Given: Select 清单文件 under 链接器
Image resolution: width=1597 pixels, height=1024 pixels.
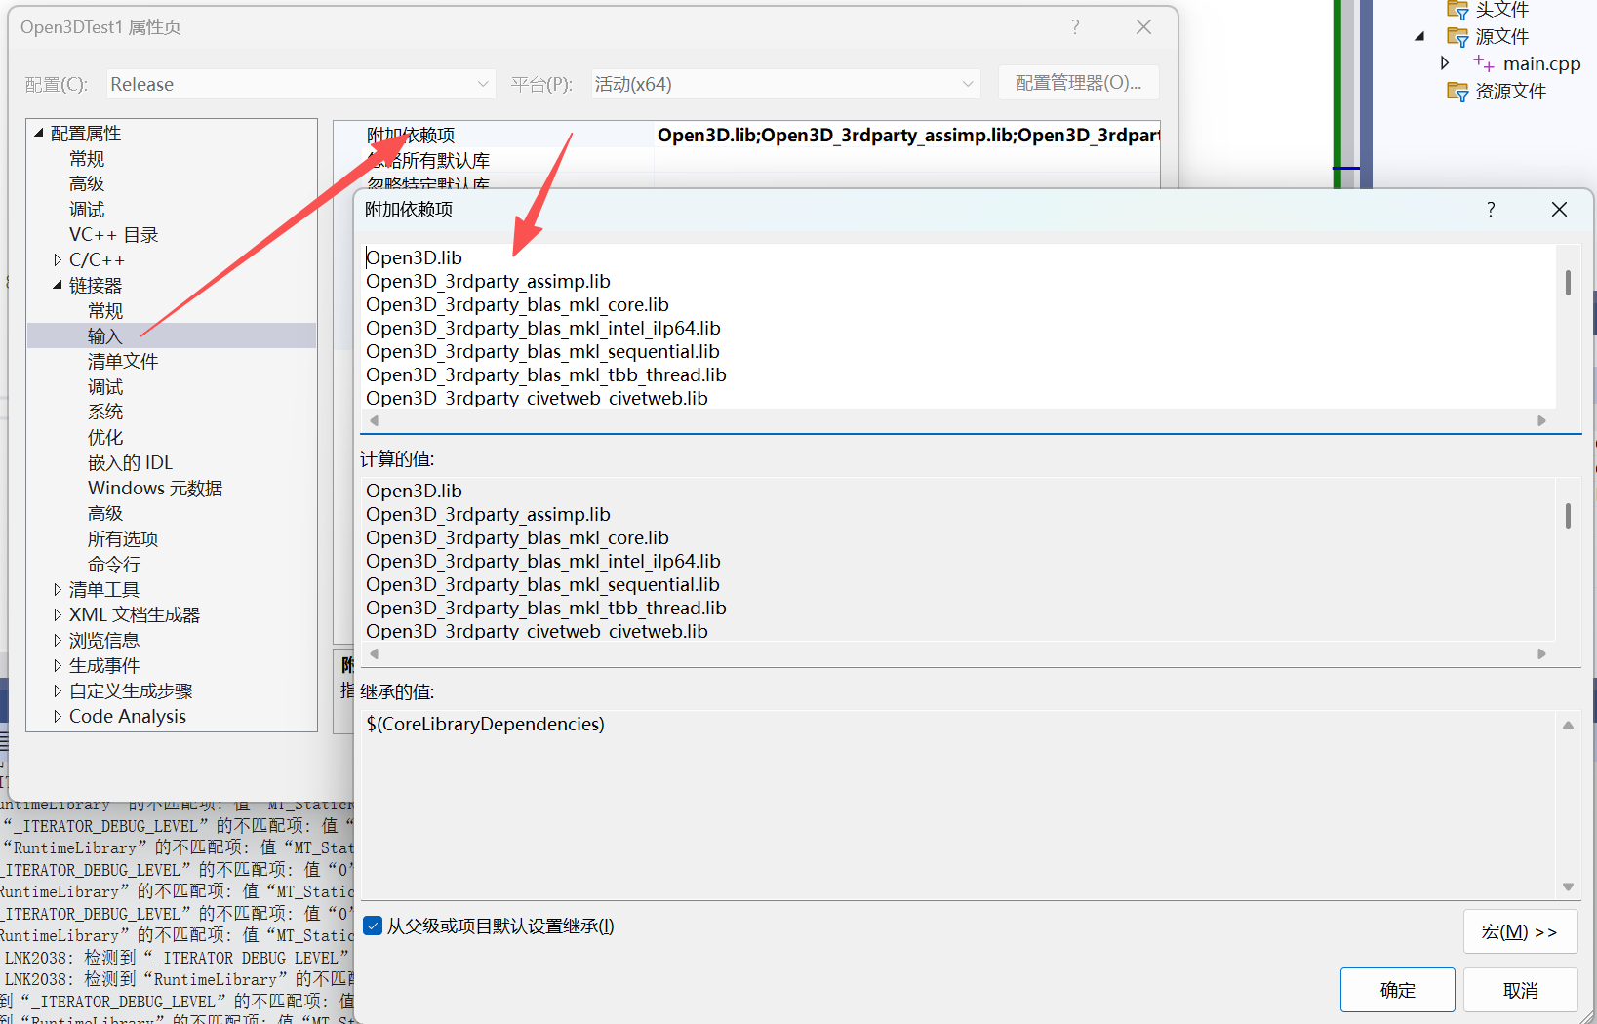Looking at the screenshot, I should (123, 362).
